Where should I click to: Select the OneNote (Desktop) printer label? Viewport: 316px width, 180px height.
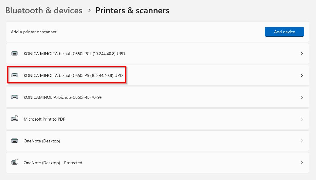point(42,141)
